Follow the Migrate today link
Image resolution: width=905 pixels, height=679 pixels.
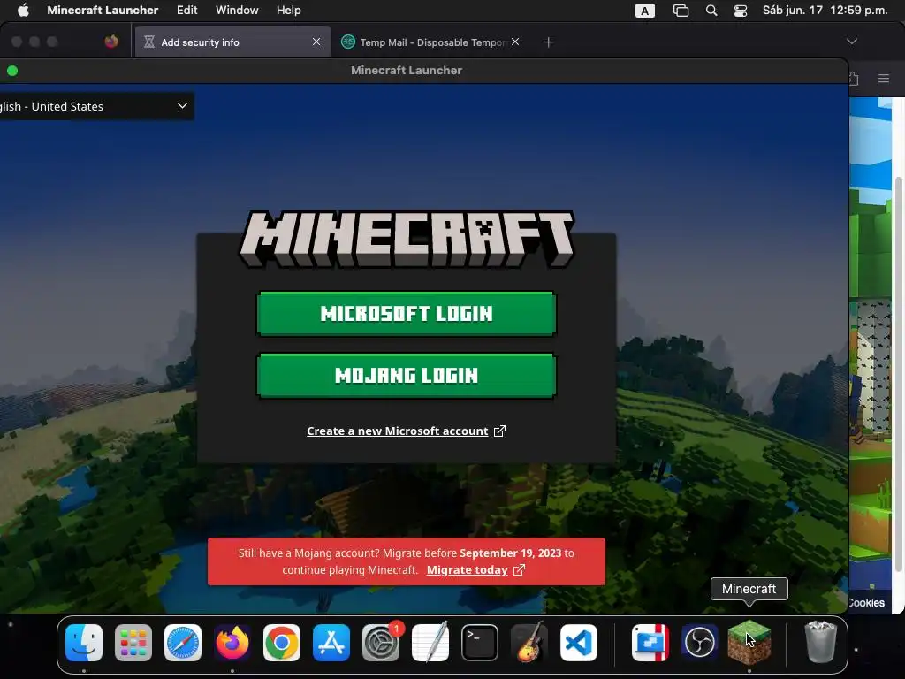pyautogui.click(x=475, y=570)
